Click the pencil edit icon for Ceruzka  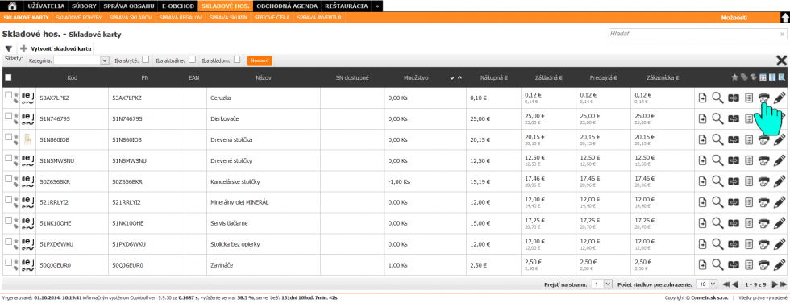click(780, 98)
